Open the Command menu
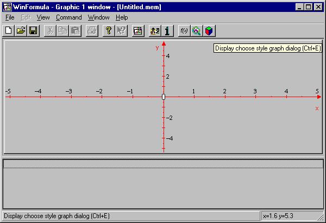This screenshot has height=223, width=326. pos(68,17)
